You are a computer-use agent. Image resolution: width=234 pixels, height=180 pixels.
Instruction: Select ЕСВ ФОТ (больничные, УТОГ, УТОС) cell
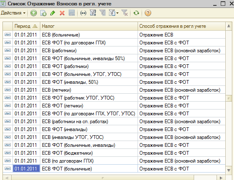[x=89, y=74]
